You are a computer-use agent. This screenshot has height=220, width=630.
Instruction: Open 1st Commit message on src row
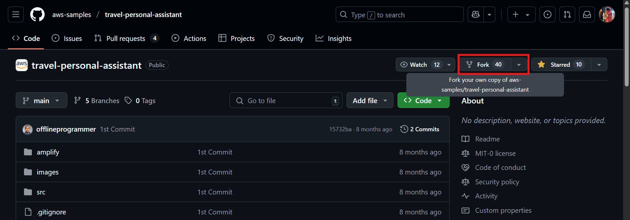215,192
